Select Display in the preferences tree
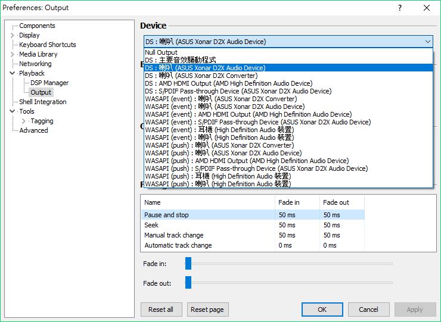Viewport: 441px width, 322px height. coord(29,35)
